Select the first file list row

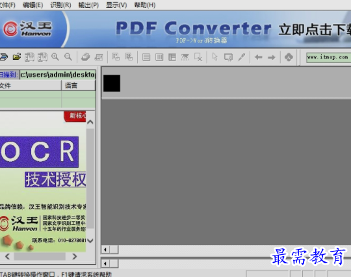[x=47, y=94]
